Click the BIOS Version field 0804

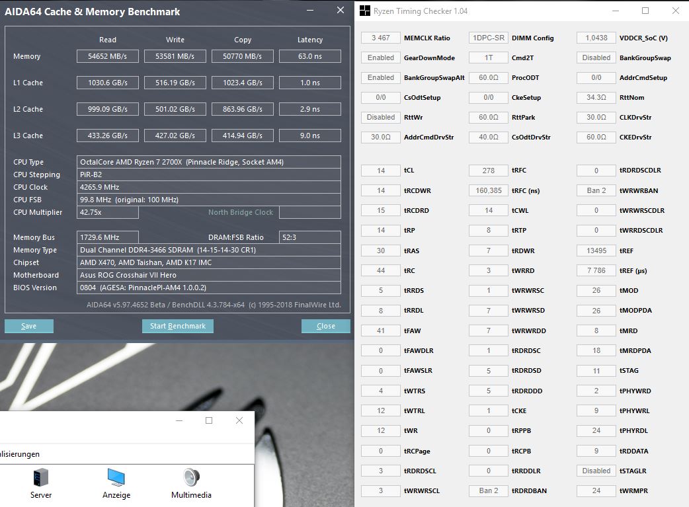click(x=209, y=288)
